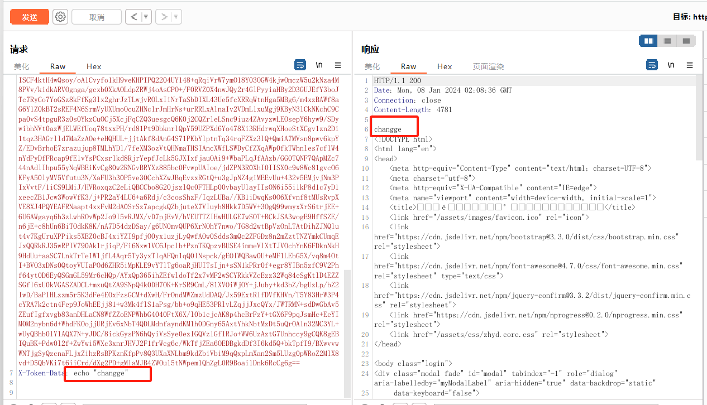Viewport: 707px width, 405px height.
Task: Select top-bottom split layout icon
Action: 667,41
